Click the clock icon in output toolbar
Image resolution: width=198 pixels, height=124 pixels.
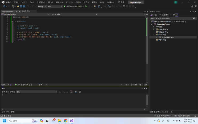pos(80,92)
